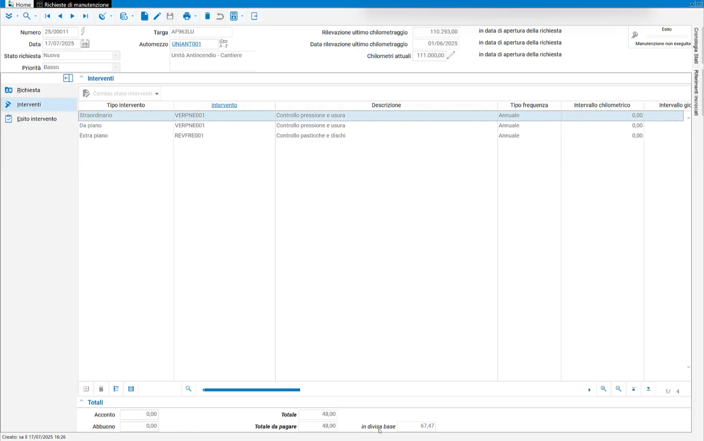Open the Priorità dropdown

tap(115, 67)
